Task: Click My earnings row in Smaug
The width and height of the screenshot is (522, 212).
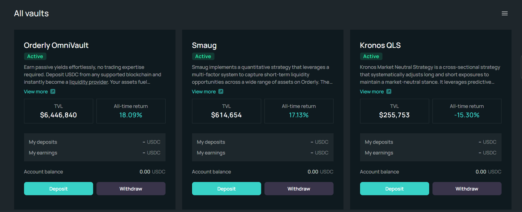Action: coord(262,153)
